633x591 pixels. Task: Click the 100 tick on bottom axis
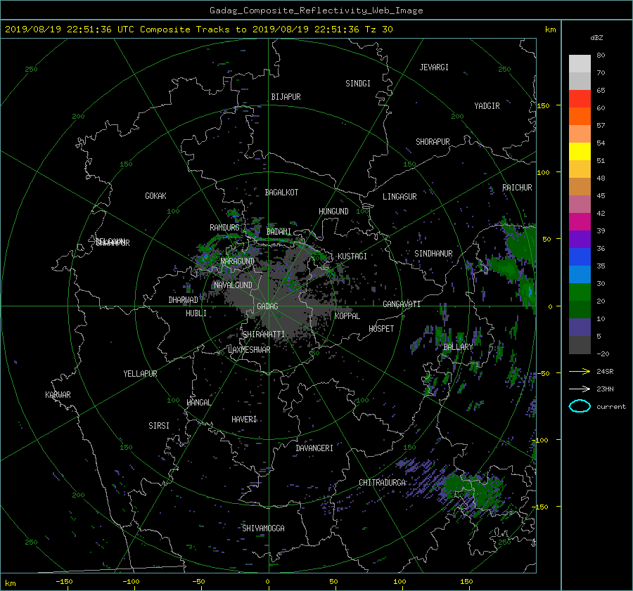pyautogui.click(x=399, y=582)
